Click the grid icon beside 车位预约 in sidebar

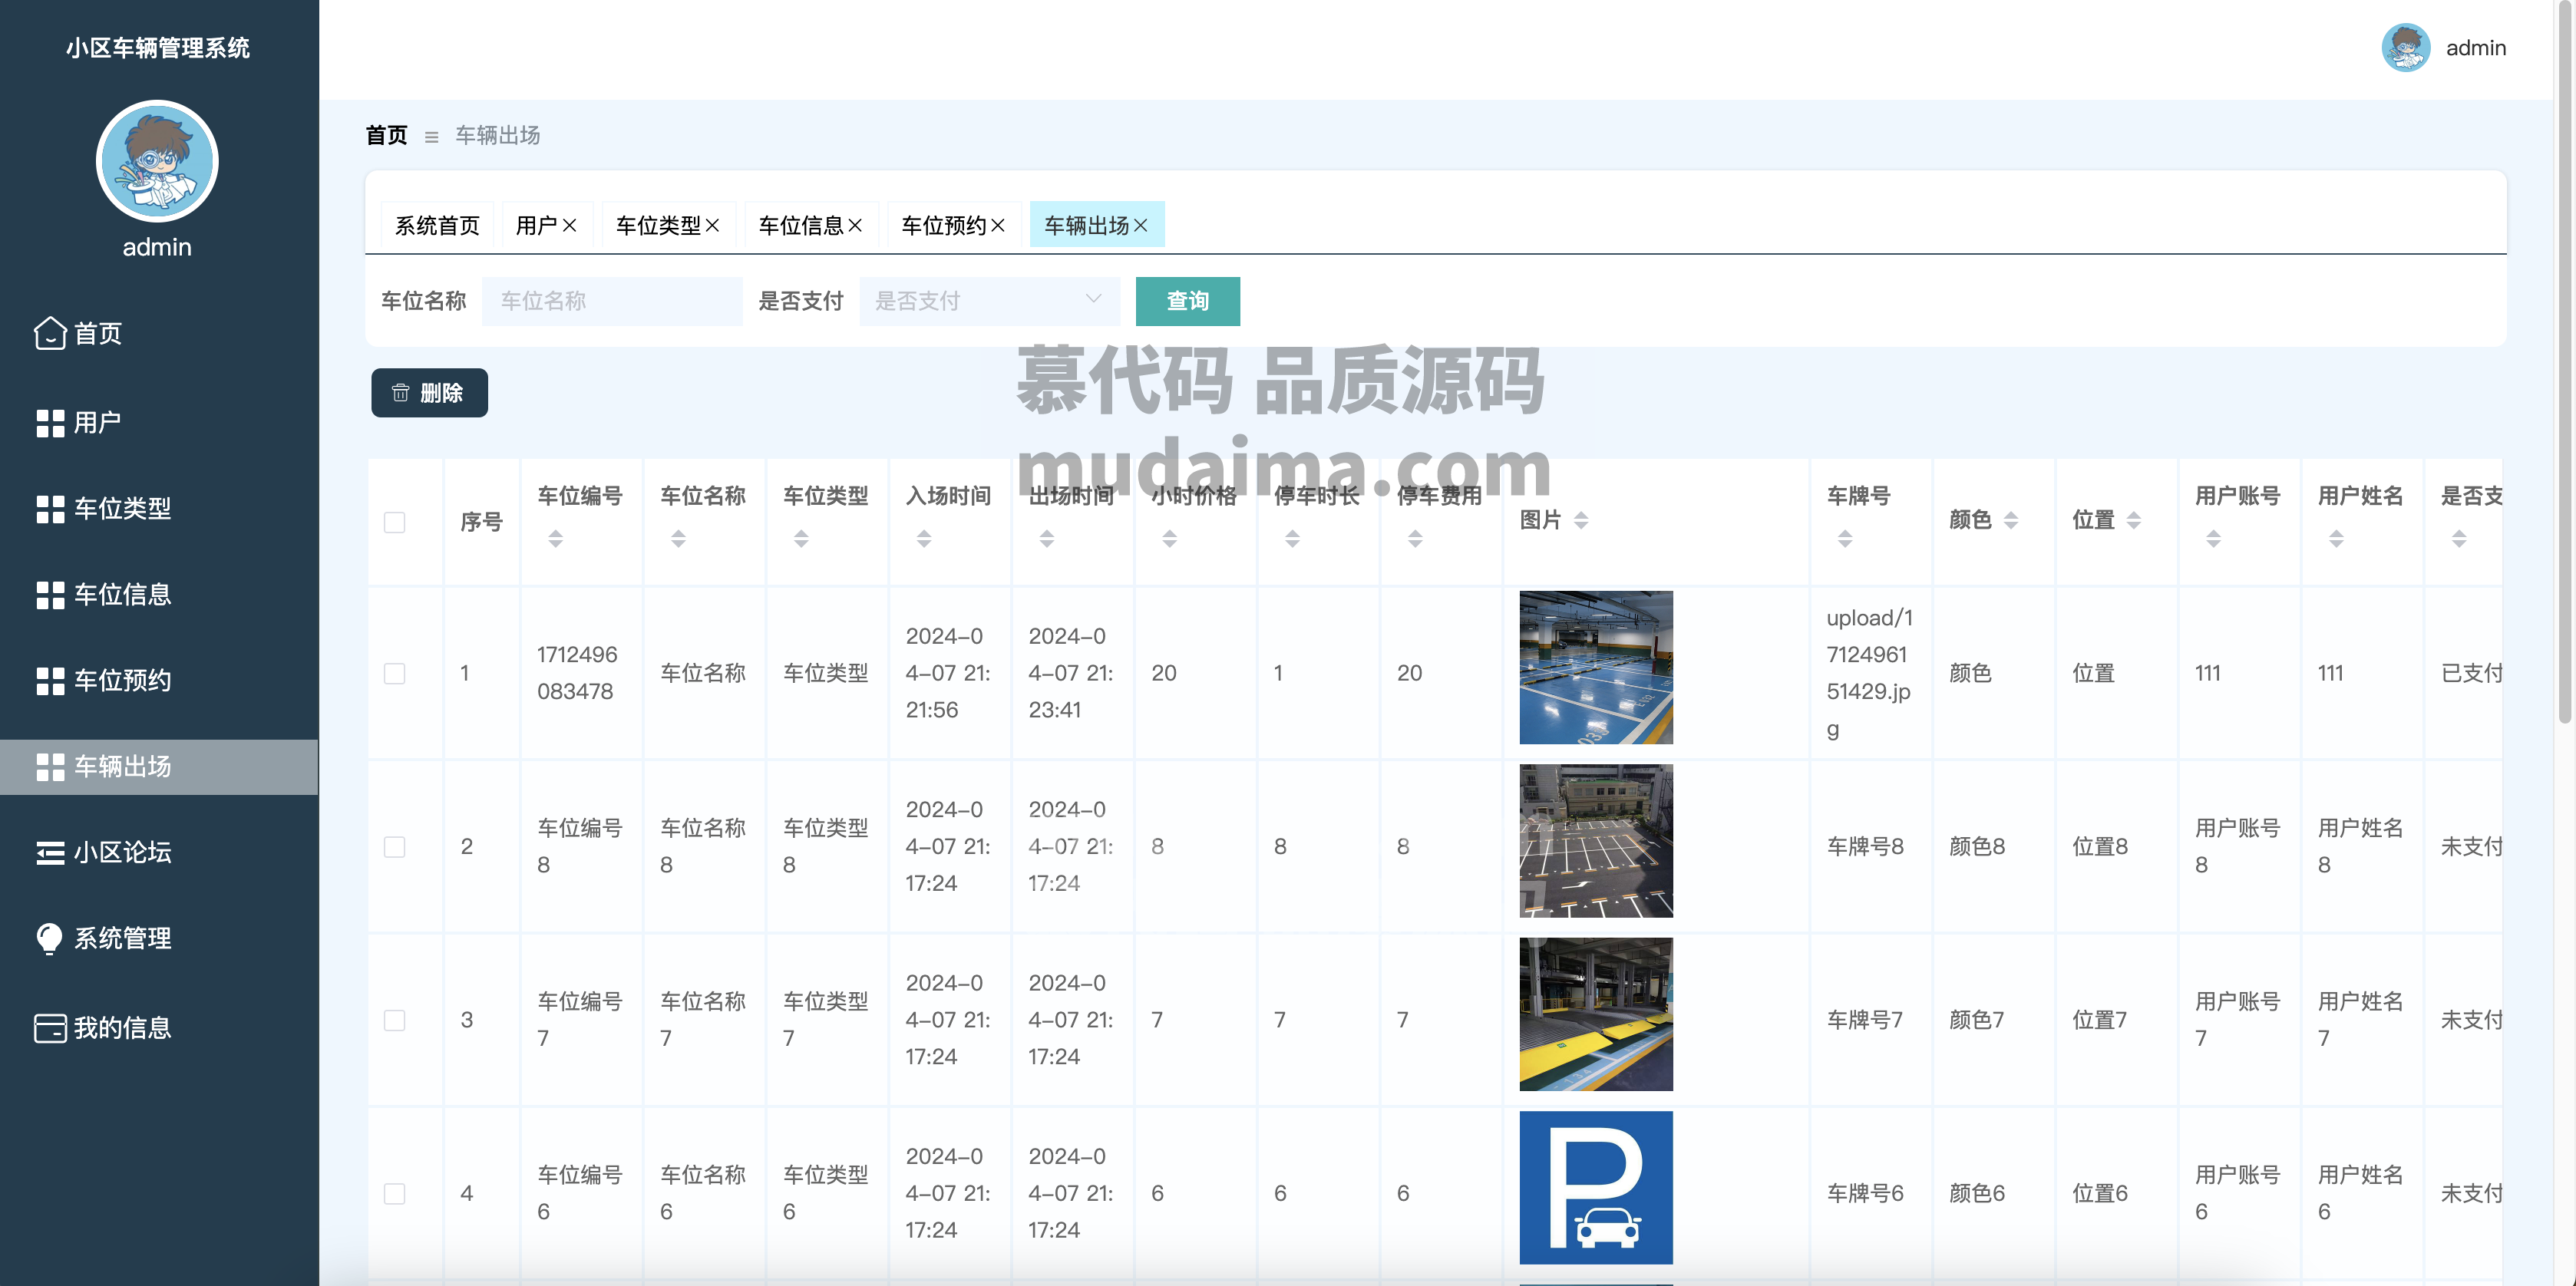pos(50,681)
